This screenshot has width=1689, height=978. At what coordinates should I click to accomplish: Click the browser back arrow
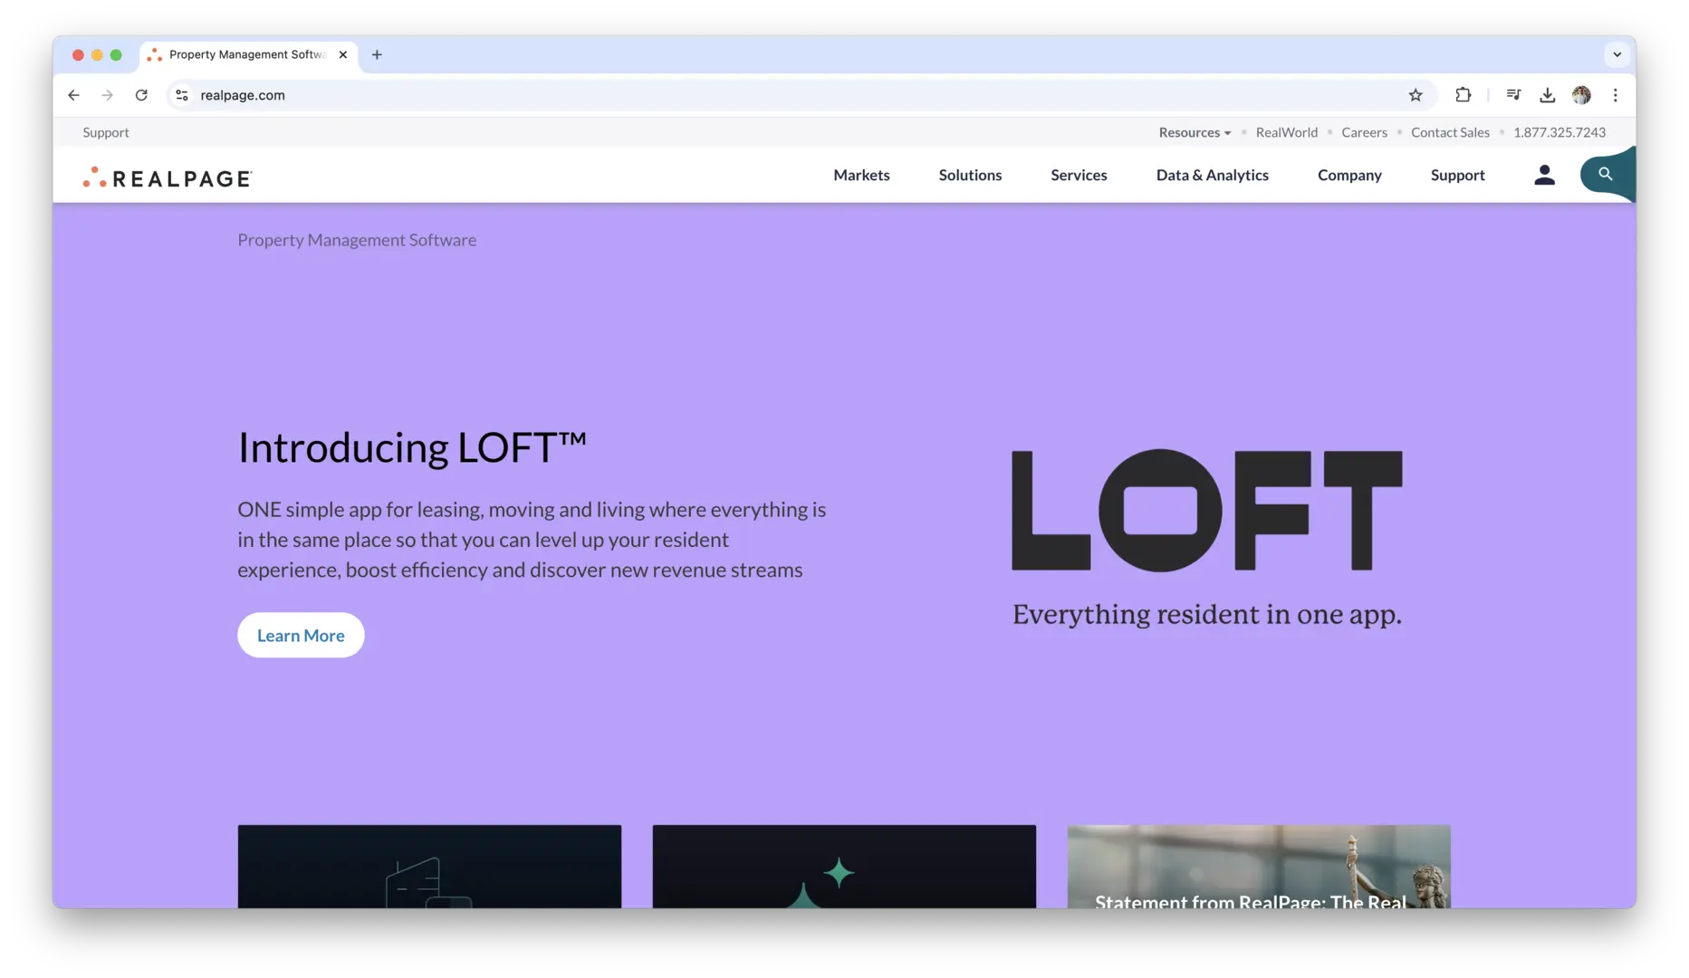pyautogui.click(x=73, y=95)
